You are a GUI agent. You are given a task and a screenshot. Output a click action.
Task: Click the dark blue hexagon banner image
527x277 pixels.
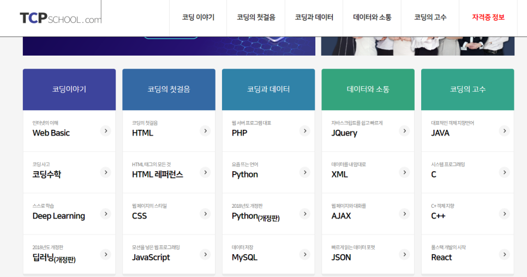pos(169,46)
